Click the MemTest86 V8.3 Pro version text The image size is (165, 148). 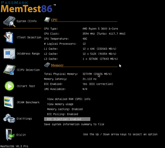pyautogui.click(x=14, y=146)
